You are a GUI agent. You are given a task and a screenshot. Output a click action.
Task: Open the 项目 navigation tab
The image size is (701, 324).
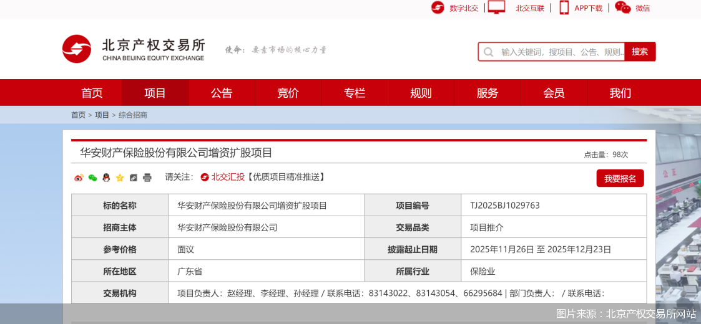point(155,93)
